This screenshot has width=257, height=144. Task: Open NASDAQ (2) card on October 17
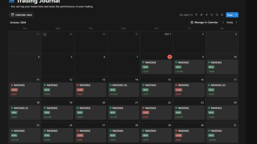[222, 90]
